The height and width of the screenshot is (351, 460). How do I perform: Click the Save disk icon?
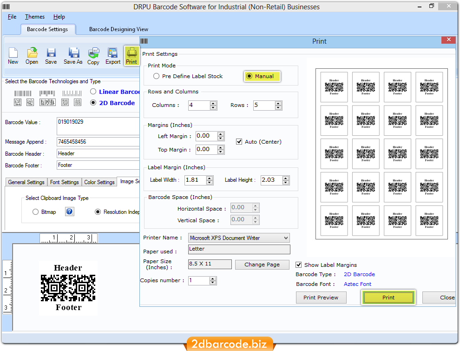coord(51,56)
